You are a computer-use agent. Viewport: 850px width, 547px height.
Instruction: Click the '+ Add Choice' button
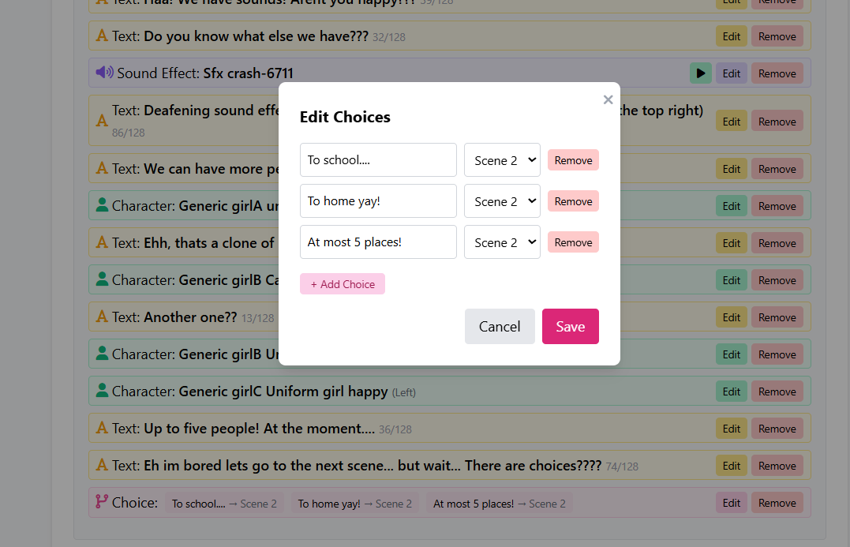343,284
